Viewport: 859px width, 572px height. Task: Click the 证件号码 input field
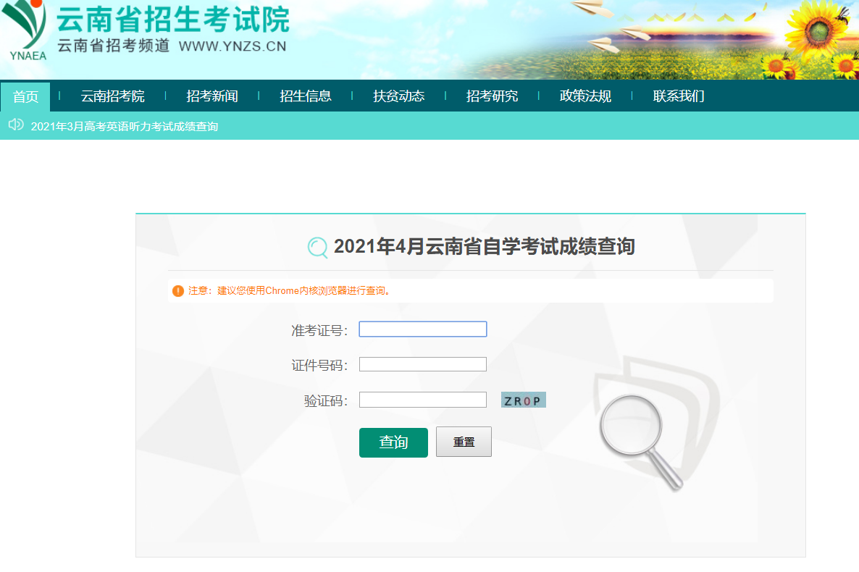(422, 364)
